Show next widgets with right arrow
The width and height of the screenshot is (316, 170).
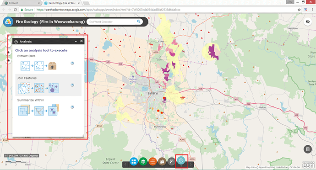click(191, 165)
